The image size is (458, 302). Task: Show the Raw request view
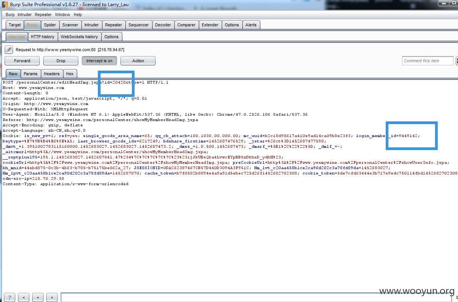click(13, 74)
